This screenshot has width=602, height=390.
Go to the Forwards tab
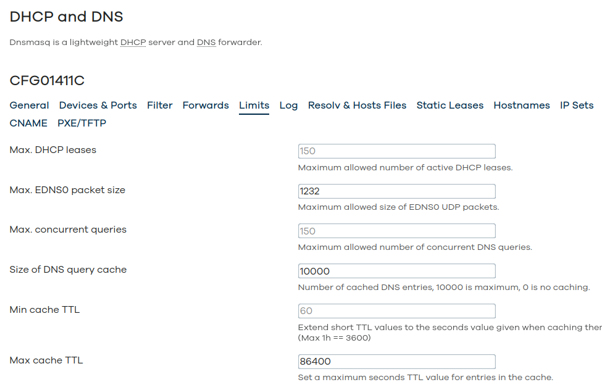[x=206, y=105]
